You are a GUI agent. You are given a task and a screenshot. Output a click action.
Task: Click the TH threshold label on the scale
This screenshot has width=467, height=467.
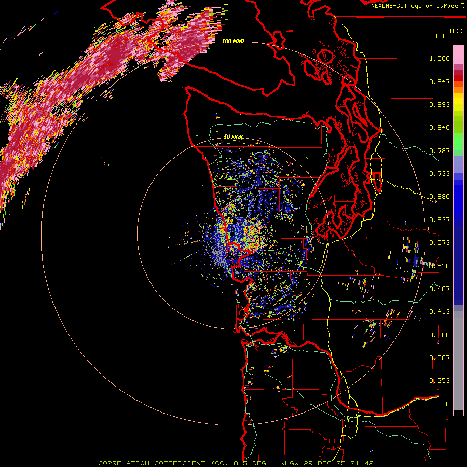point(446,404)
